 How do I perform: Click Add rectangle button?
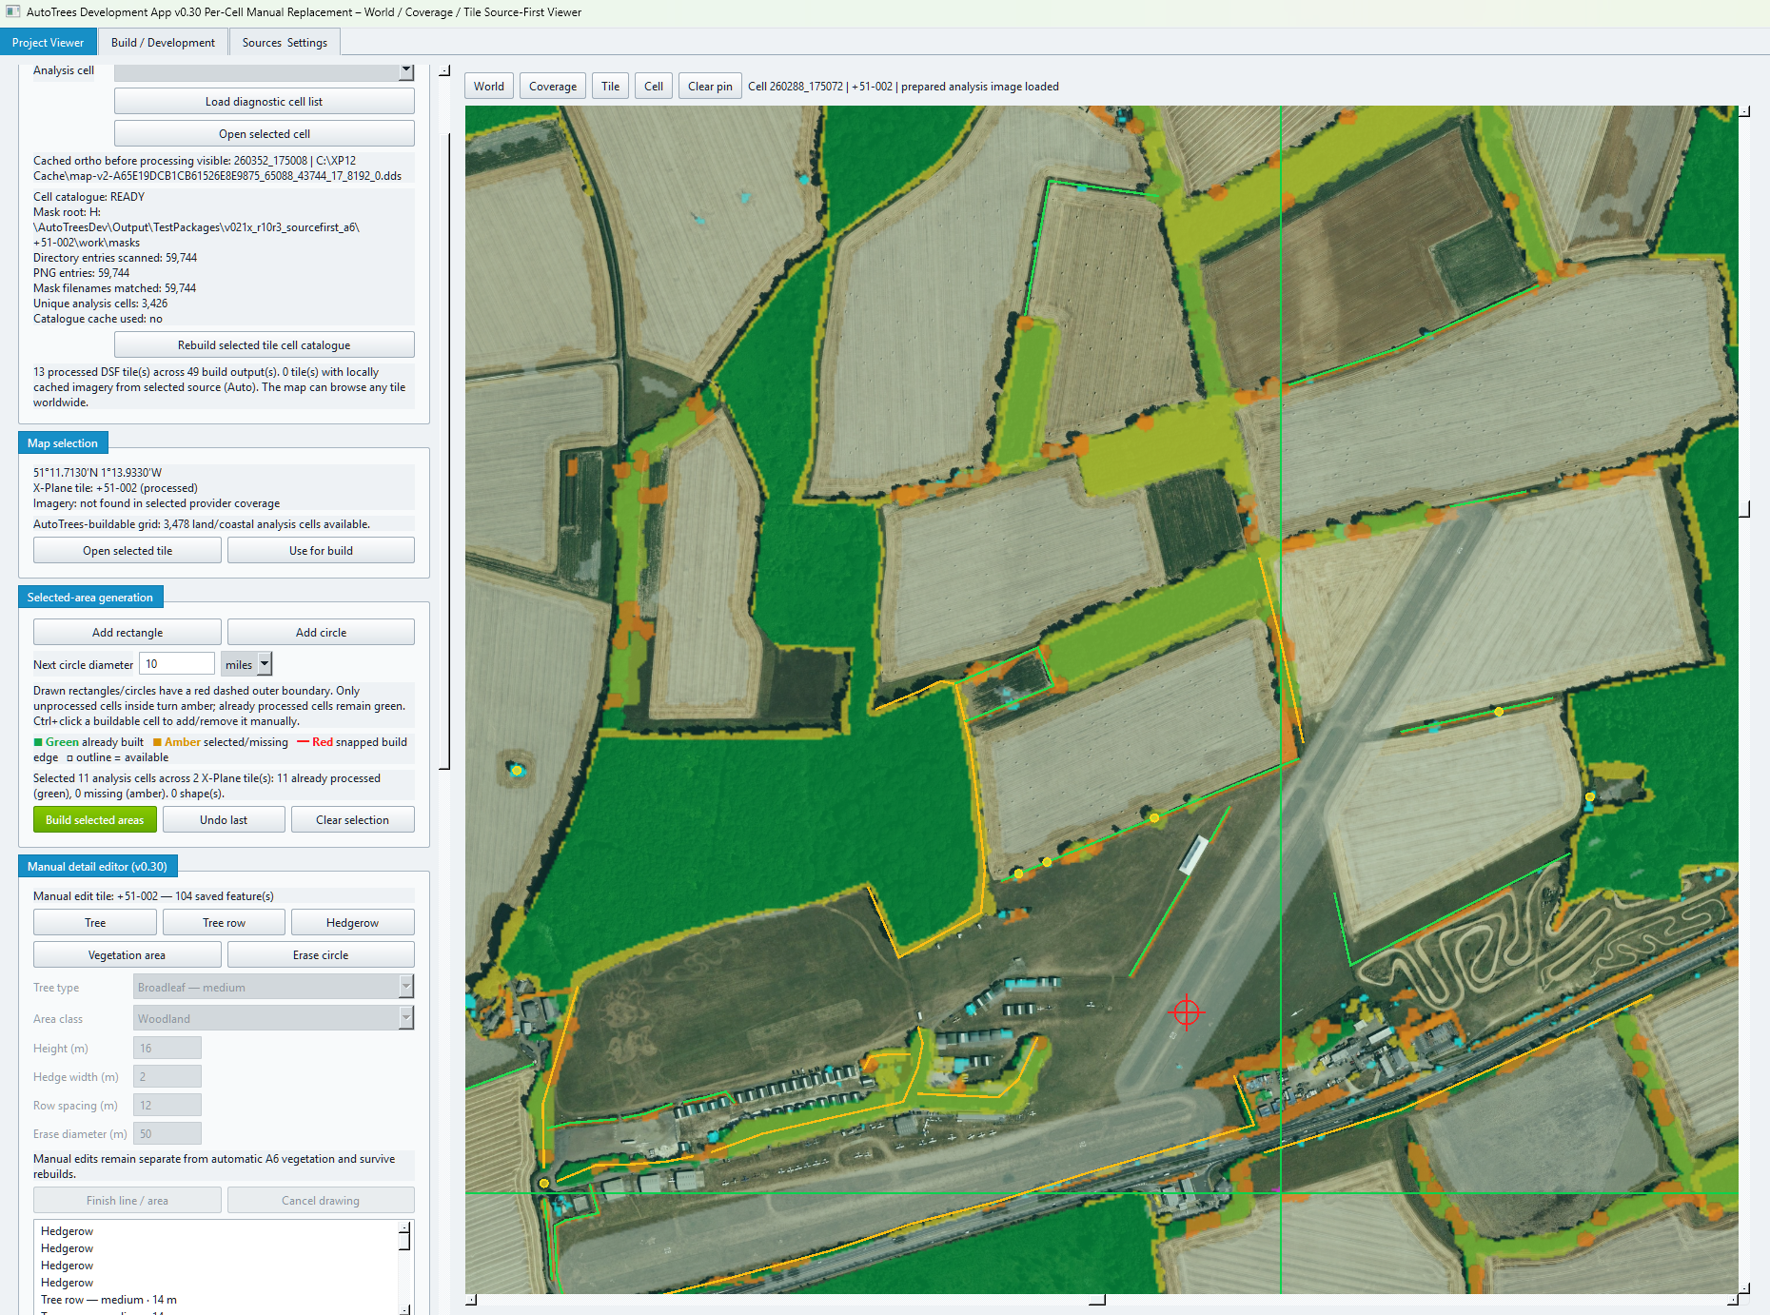click(128, 633)
